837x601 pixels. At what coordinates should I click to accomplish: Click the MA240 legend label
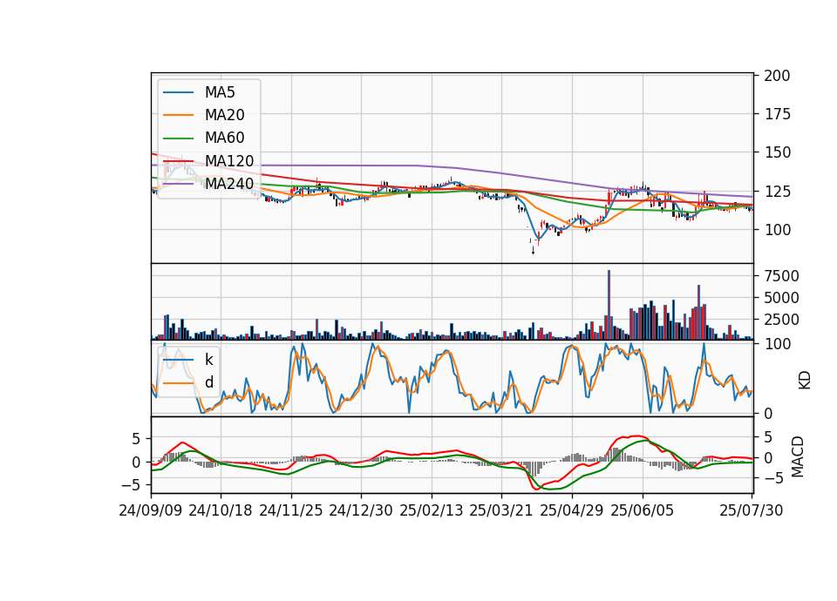point(229,184)
